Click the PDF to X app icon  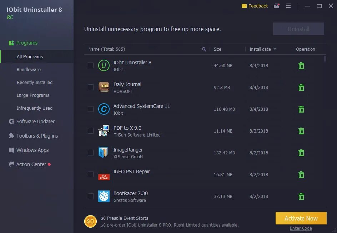[x=104, y=131]
